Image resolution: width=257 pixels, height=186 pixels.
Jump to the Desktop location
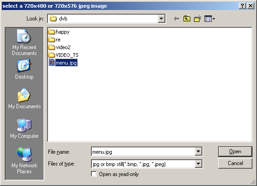coord(24,70)
